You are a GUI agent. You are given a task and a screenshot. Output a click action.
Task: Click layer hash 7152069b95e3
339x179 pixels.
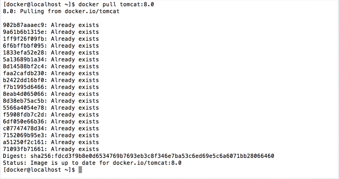pyautogui.click(x=24, y=135)
